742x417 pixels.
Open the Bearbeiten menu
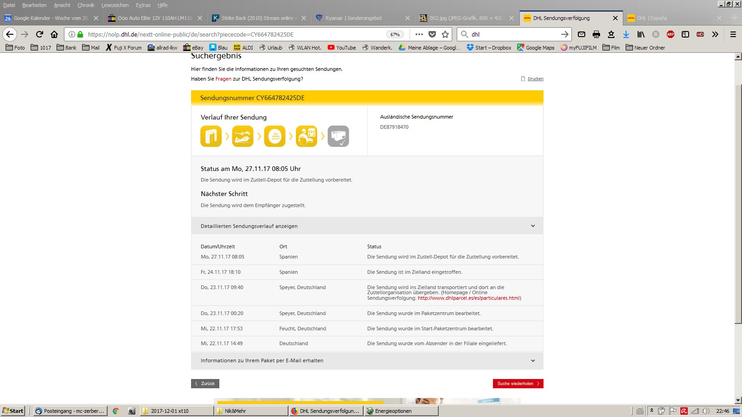(34, 5)
